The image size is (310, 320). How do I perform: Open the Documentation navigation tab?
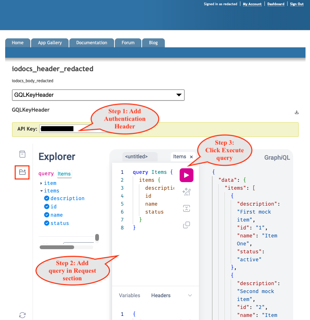(x=92, y=43)
